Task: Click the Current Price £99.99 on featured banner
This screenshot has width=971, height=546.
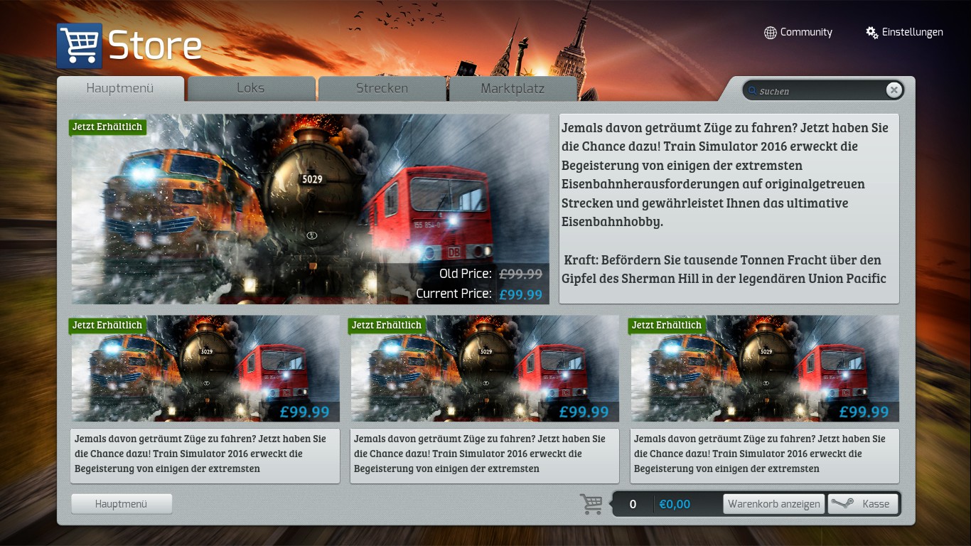Action: coord(521,294)
